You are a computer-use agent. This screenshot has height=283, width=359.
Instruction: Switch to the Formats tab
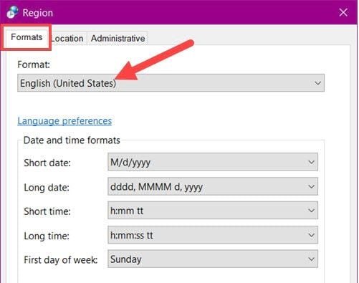27,37
